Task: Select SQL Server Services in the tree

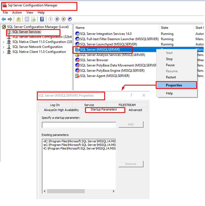Action: [x=26, y=32]
